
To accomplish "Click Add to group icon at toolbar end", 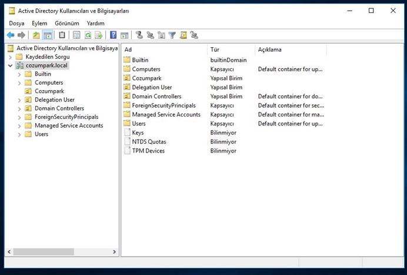I will pos(194,35).
